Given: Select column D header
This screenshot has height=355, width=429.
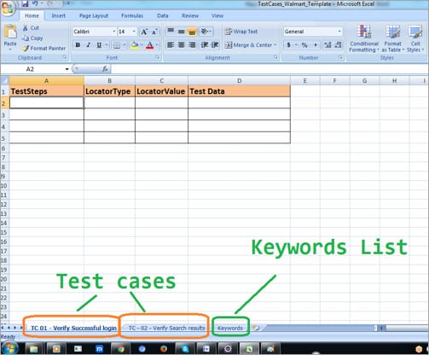Looking at the screenshot, I should click(x=239, y=81).
